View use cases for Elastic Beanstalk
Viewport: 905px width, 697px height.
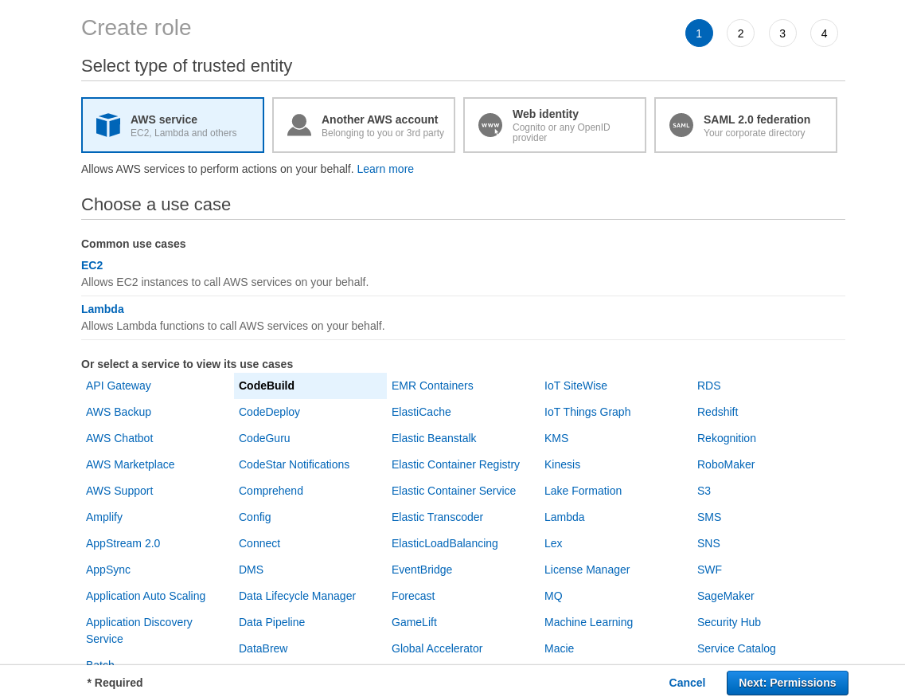point(434,438)
